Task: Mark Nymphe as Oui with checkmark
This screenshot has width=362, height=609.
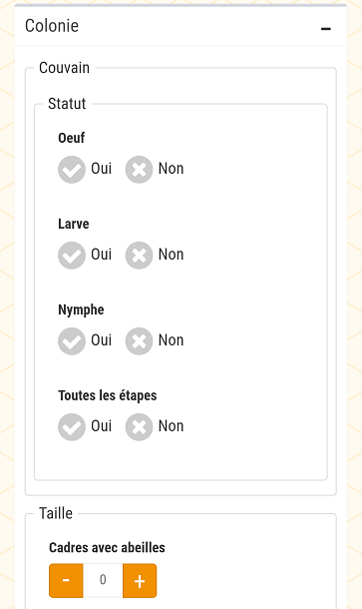Action: 72,341
